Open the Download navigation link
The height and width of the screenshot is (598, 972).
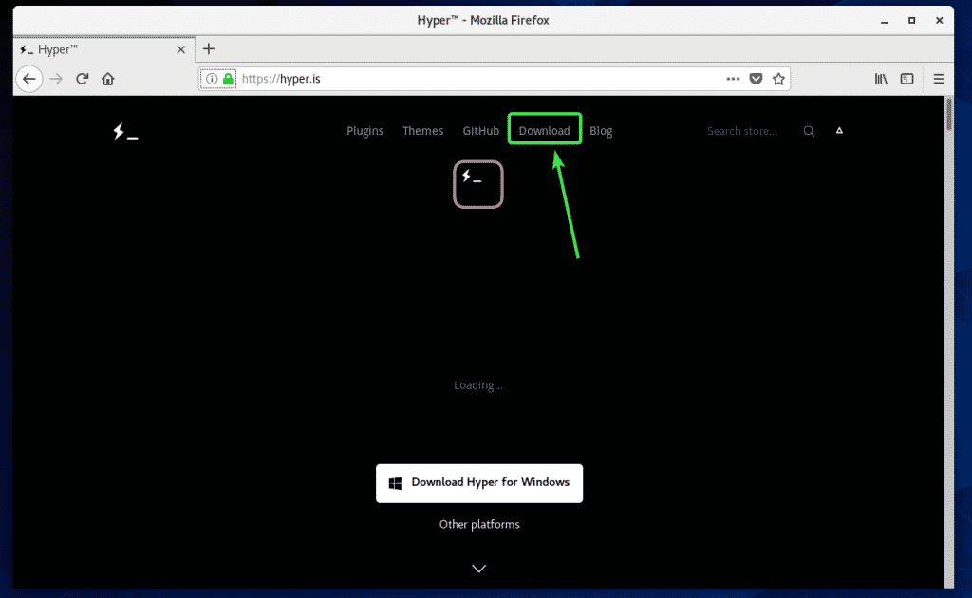(x=544, y=131)
